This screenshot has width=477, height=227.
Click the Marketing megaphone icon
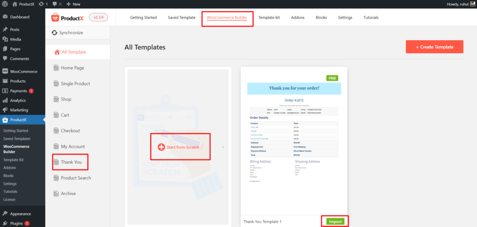[x=5, y=110]
